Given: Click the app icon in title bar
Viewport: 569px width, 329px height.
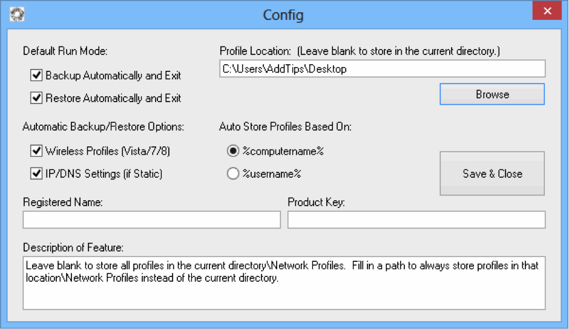Looking at the screenshot, I should point(17,14).
